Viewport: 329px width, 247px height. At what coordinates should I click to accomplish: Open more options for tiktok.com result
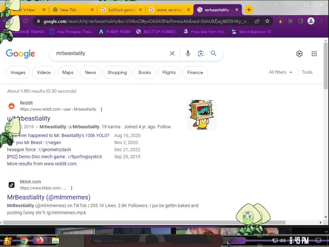click(x=72, y=188)
